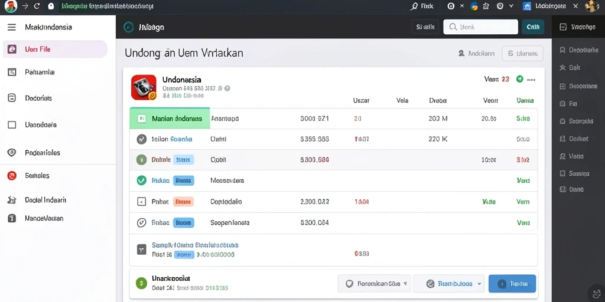Click the blue tag on Seopen lenaia row
This screenshot has height=302, width=605.
(x=183, y=222)
